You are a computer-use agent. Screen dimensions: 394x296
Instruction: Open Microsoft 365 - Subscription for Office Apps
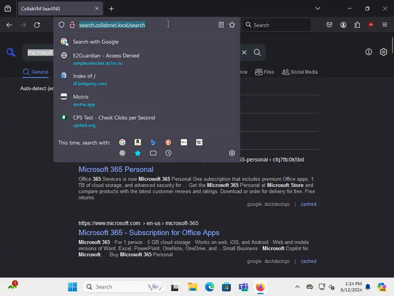[149, 232]
